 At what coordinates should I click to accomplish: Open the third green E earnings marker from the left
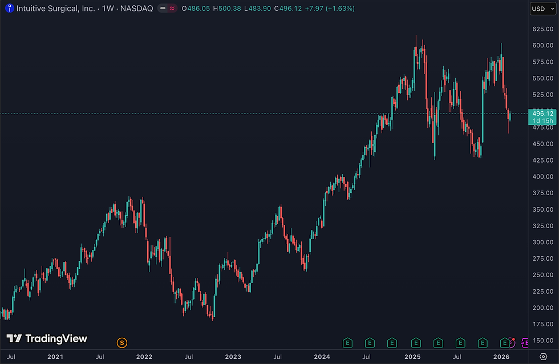[392, 343]
